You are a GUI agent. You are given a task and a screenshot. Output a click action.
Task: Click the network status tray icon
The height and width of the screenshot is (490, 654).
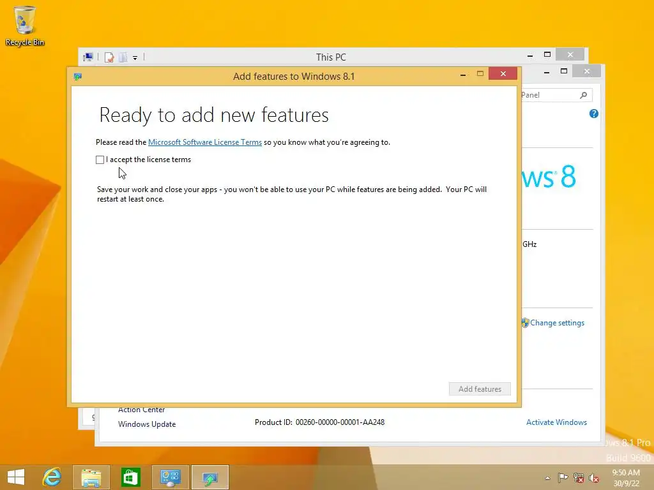[x=579, y=477]
